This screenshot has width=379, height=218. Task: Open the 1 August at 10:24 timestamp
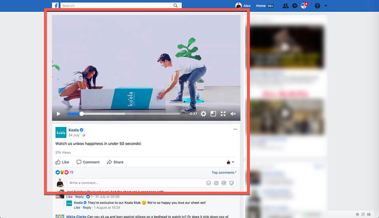(107, 208)
